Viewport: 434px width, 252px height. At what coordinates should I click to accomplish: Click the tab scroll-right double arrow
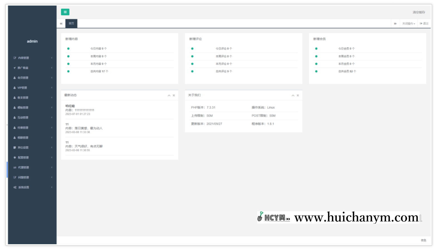click(x=395, y=24)
